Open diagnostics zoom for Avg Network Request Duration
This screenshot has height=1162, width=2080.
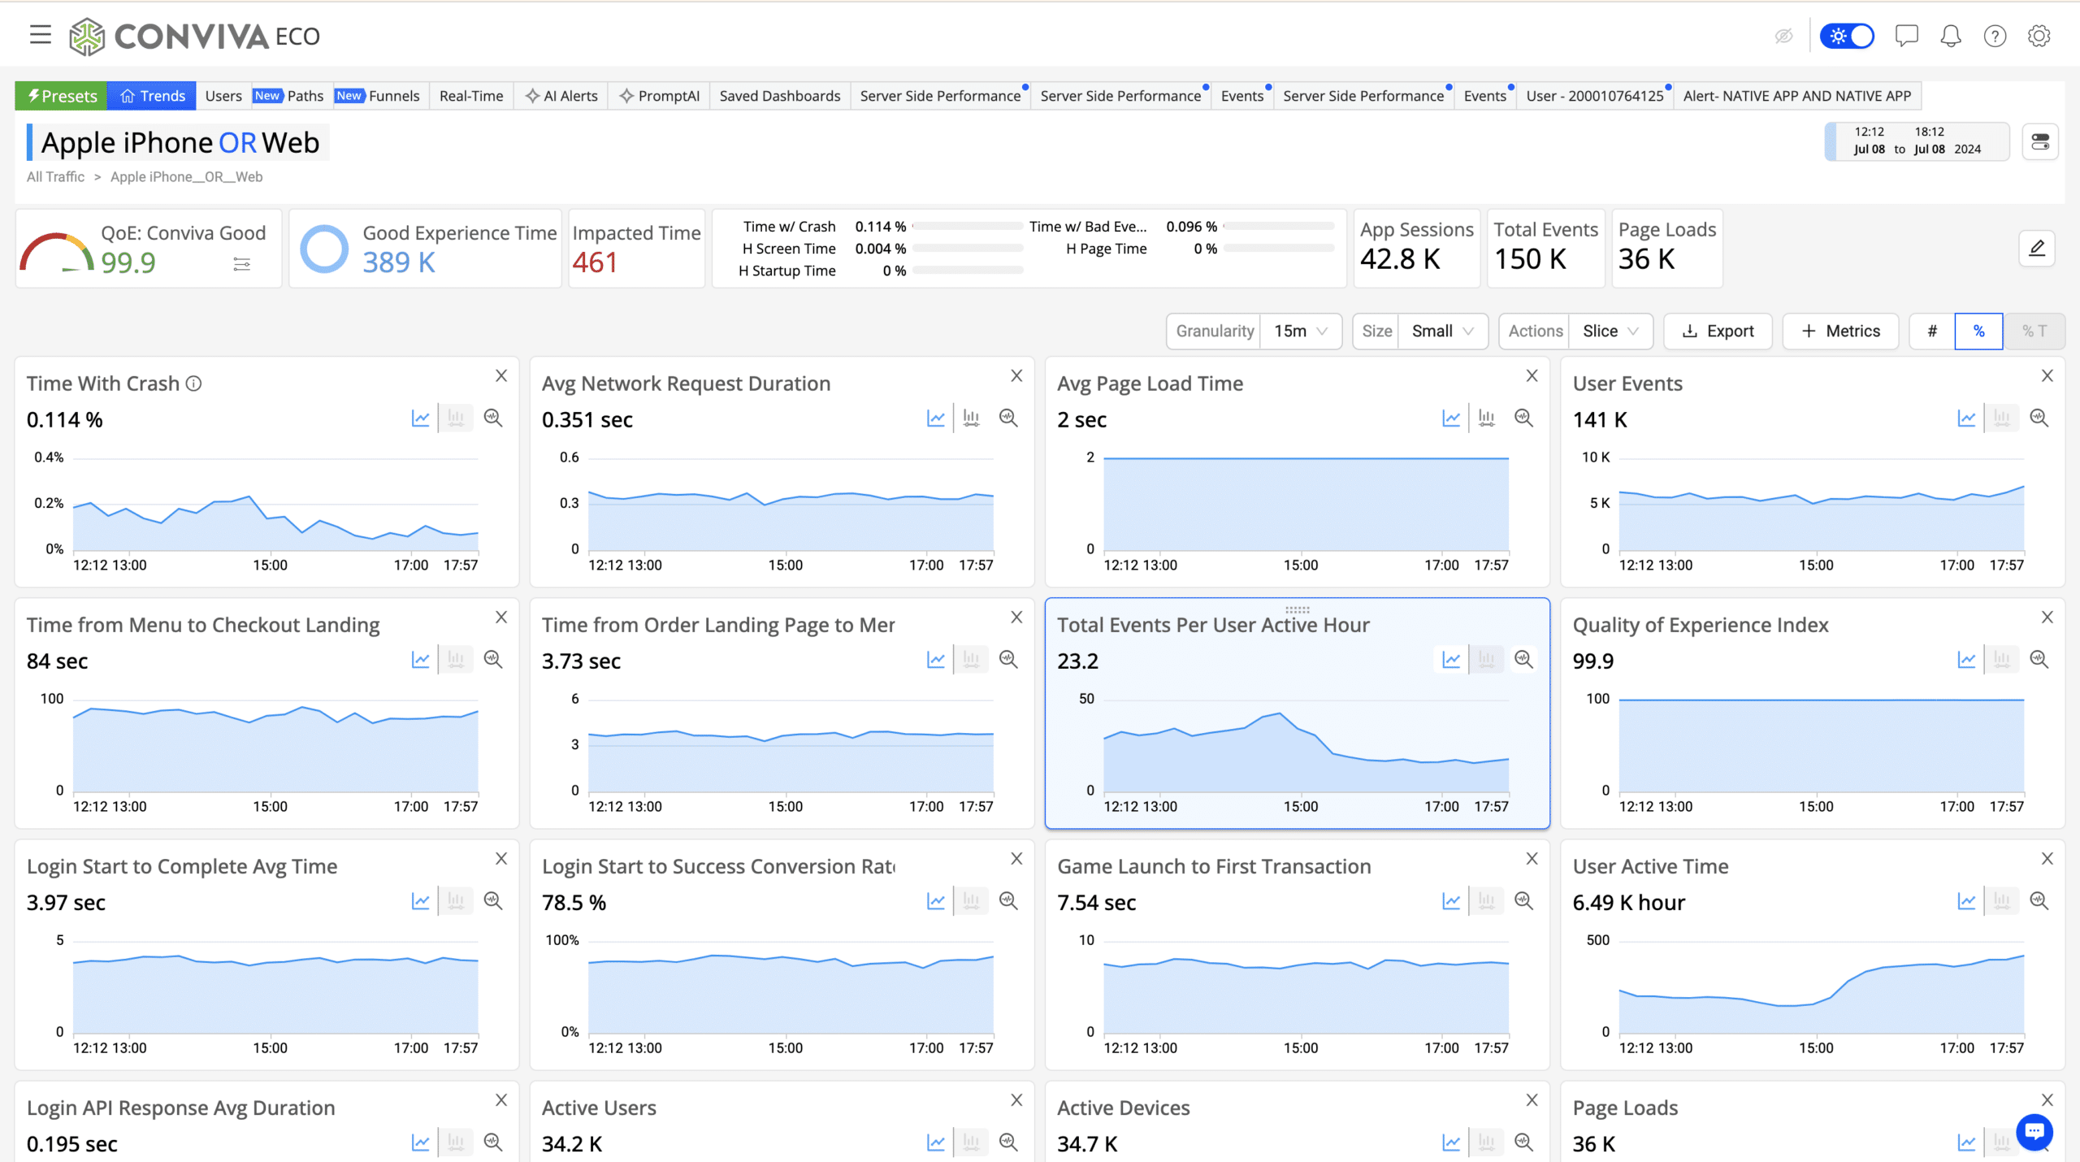point(1008,418)
